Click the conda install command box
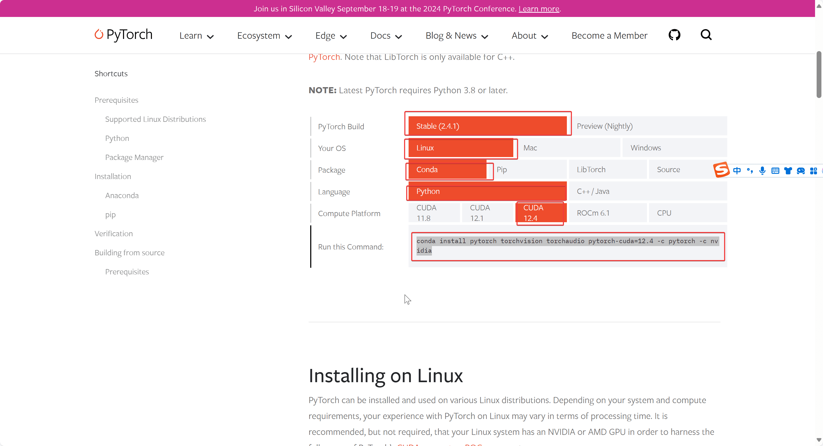Viewport: 823px width, 446px height. 568,246
